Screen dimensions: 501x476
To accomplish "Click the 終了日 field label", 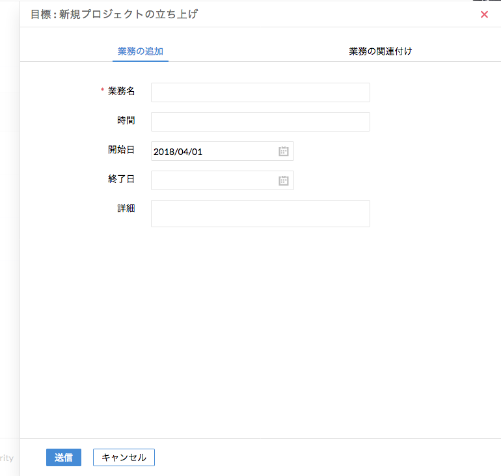I will tap(122, 179).
